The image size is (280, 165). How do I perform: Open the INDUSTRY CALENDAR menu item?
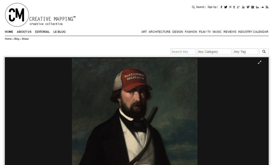click(x=253, y=32)
